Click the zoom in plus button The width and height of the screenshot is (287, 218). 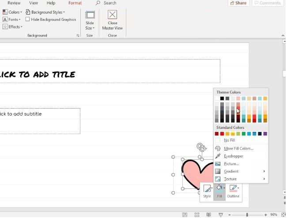(x=265, y=215)
